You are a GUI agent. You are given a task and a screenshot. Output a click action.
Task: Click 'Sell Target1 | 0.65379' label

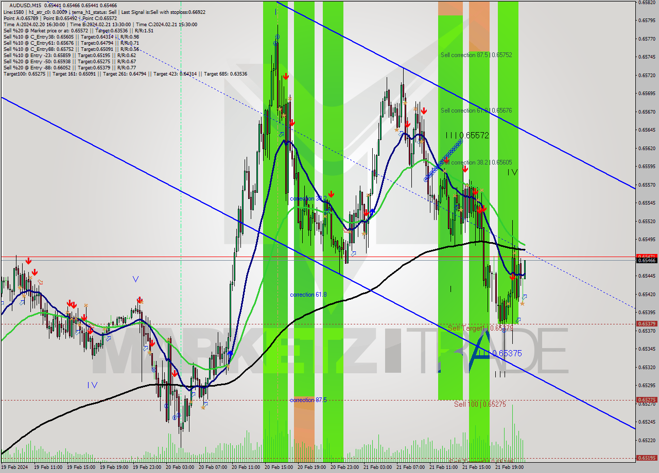coord(480,328)
